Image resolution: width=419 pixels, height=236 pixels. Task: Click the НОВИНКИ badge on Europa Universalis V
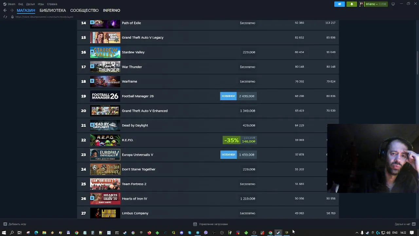tap(228, 155)
